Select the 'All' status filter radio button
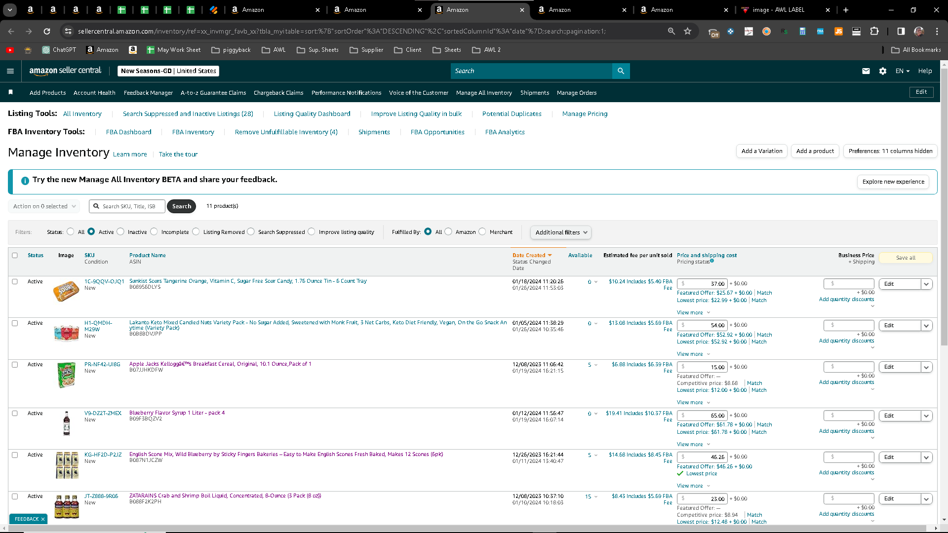948x533 pixels. pyautogui.click(x=70, y=231)
